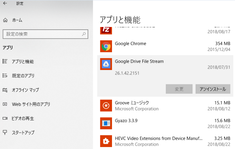Select Gyazo 3.3.9 app name
Screen dimensions: 235x149
pyautogui.click(x=126, y=121)
